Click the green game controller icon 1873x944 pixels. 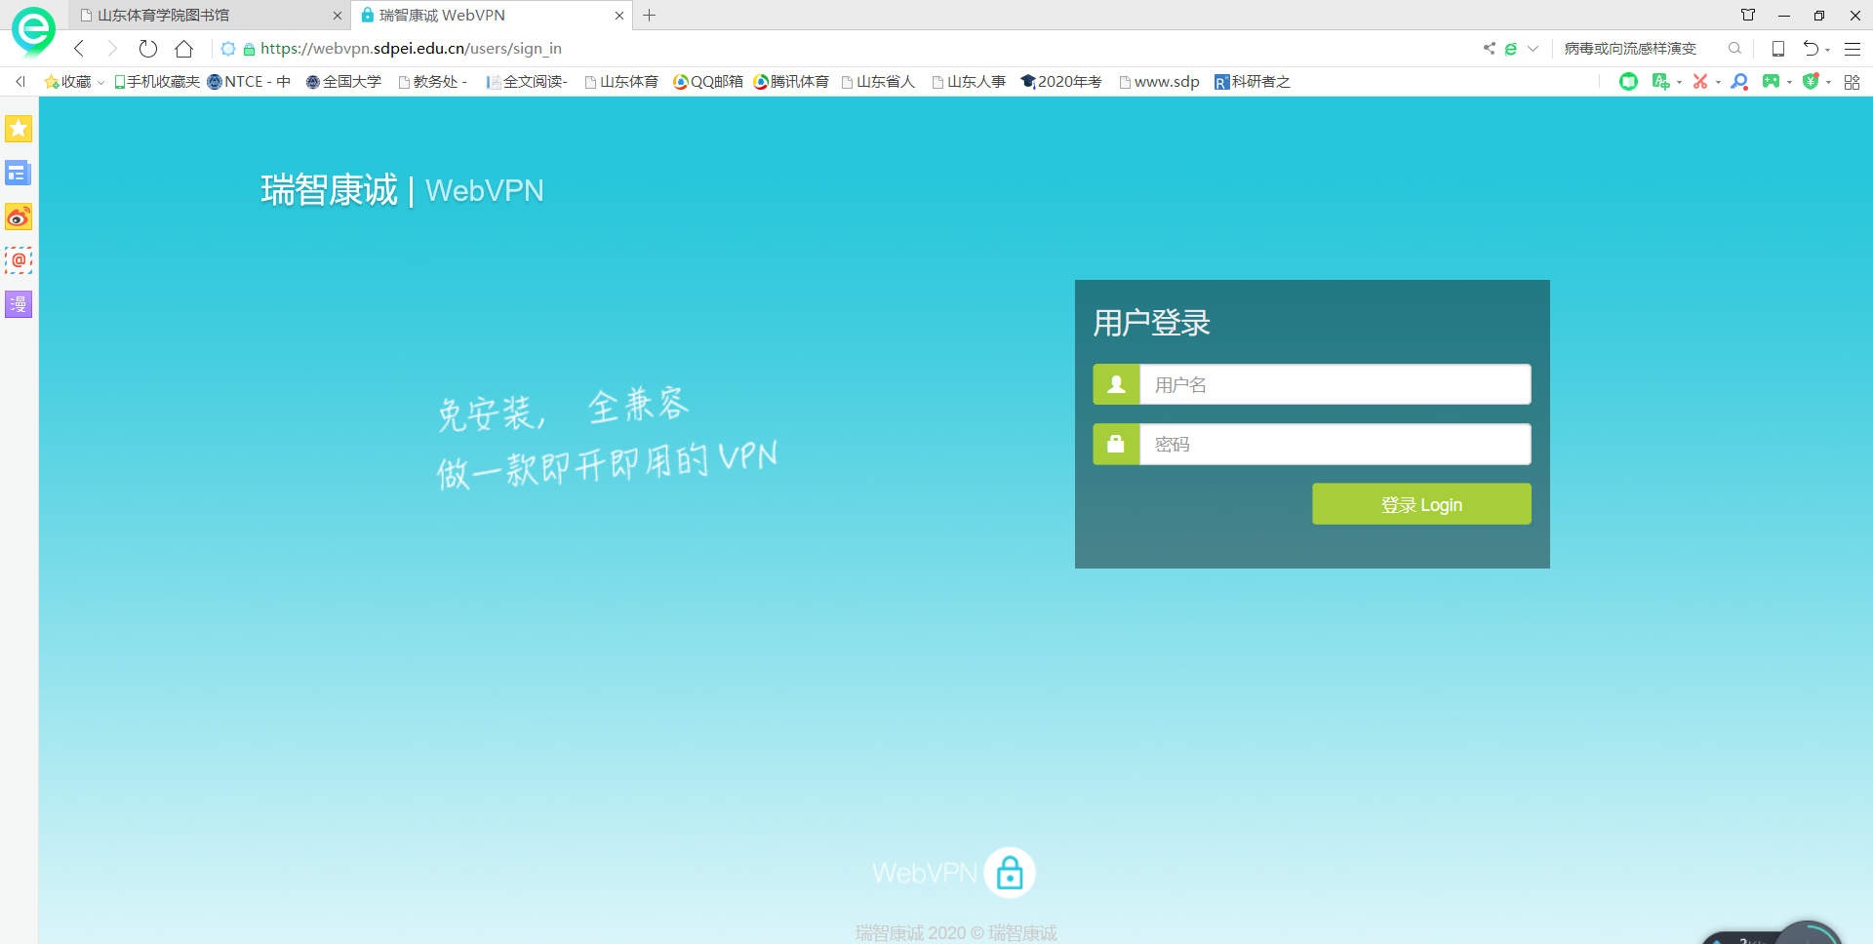pos(1771,82)
